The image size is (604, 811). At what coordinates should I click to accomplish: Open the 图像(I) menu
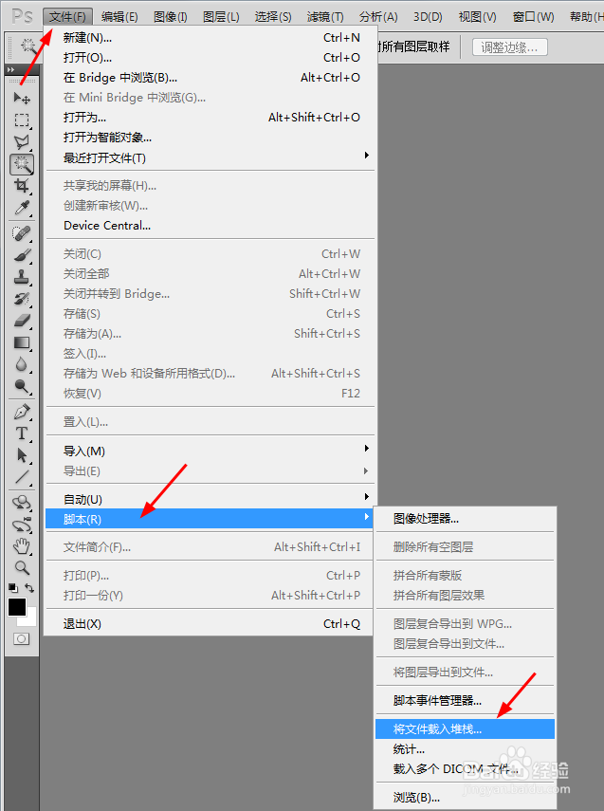pyautogui.click(x=170, y=16)
